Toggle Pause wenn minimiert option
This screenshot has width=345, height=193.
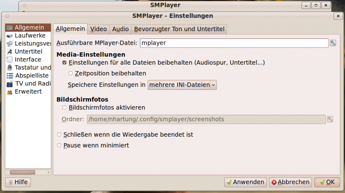tap(59, 146)
